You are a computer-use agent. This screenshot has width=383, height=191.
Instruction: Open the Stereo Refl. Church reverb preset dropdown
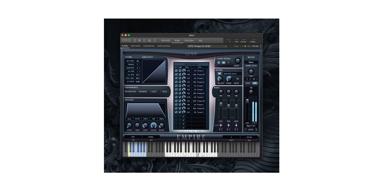[232, 73]
